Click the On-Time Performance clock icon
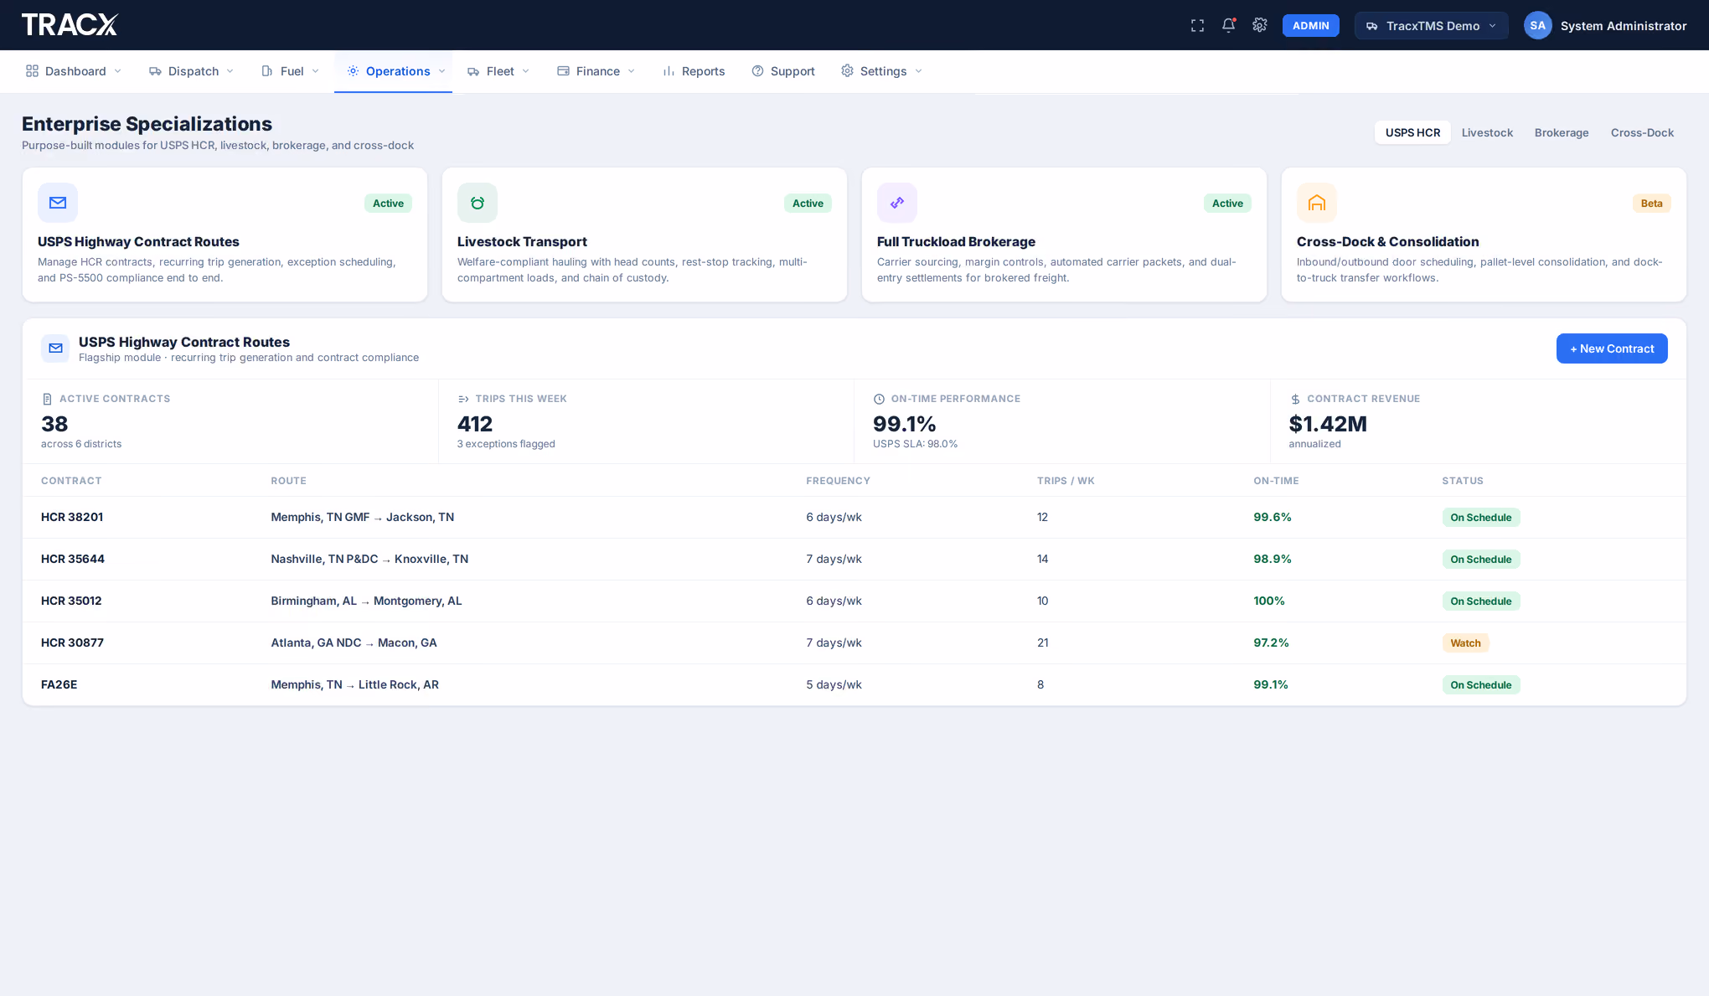 pos(879,399)
